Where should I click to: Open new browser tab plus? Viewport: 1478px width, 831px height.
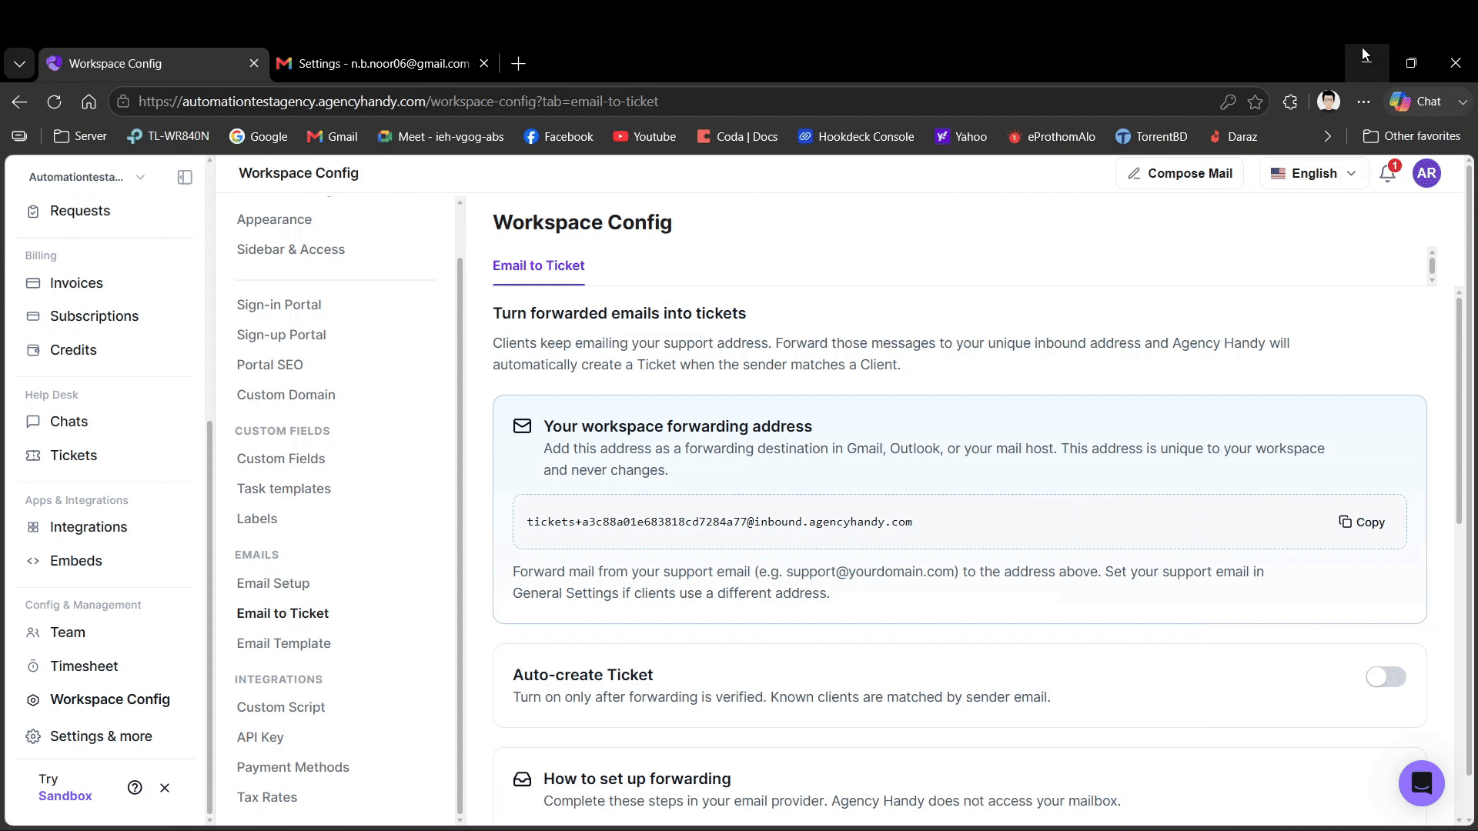point(518,64)
